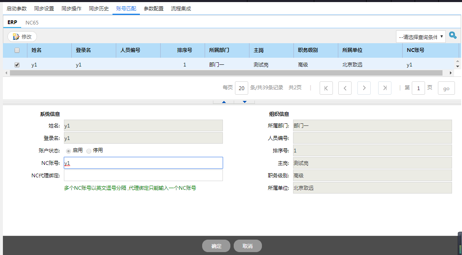Go to the previous page arrow
Screen dimensions: 462x255
tap(345, 88)
